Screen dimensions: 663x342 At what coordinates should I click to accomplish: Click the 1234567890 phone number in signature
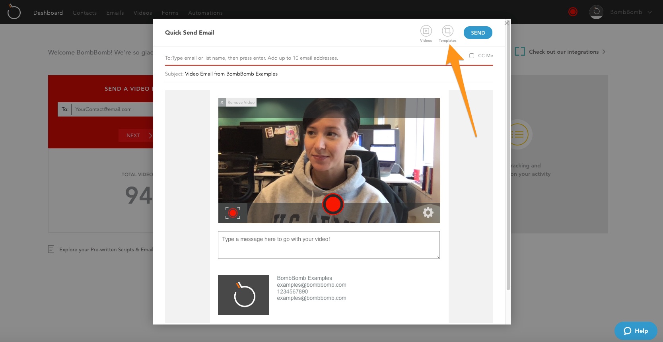tap(292, 291)
